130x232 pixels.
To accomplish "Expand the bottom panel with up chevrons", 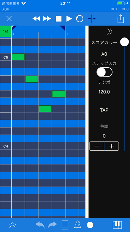I will tap(13, 225).
